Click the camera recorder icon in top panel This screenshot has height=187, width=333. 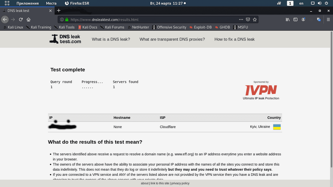279,3
